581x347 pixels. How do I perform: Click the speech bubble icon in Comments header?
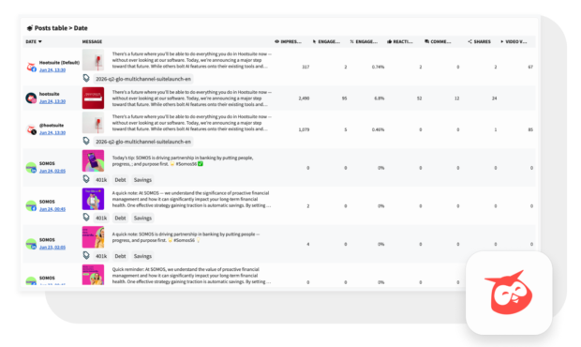tap(427, 41)
